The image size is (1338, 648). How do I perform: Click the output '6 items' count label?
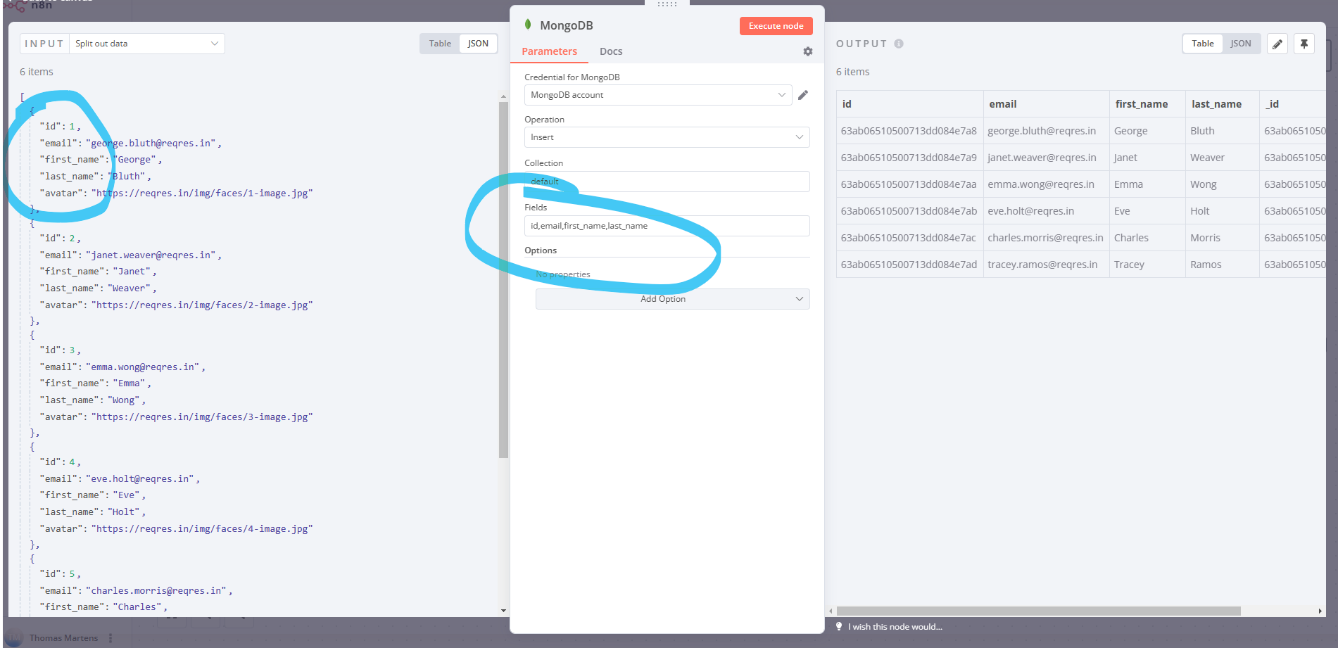tap(852, 72)
